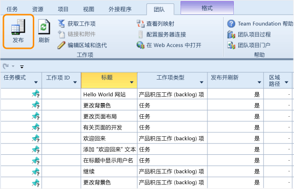
Task: Select the 添加 "欢迎回来" 文本 cell
Action: point(109,149)
